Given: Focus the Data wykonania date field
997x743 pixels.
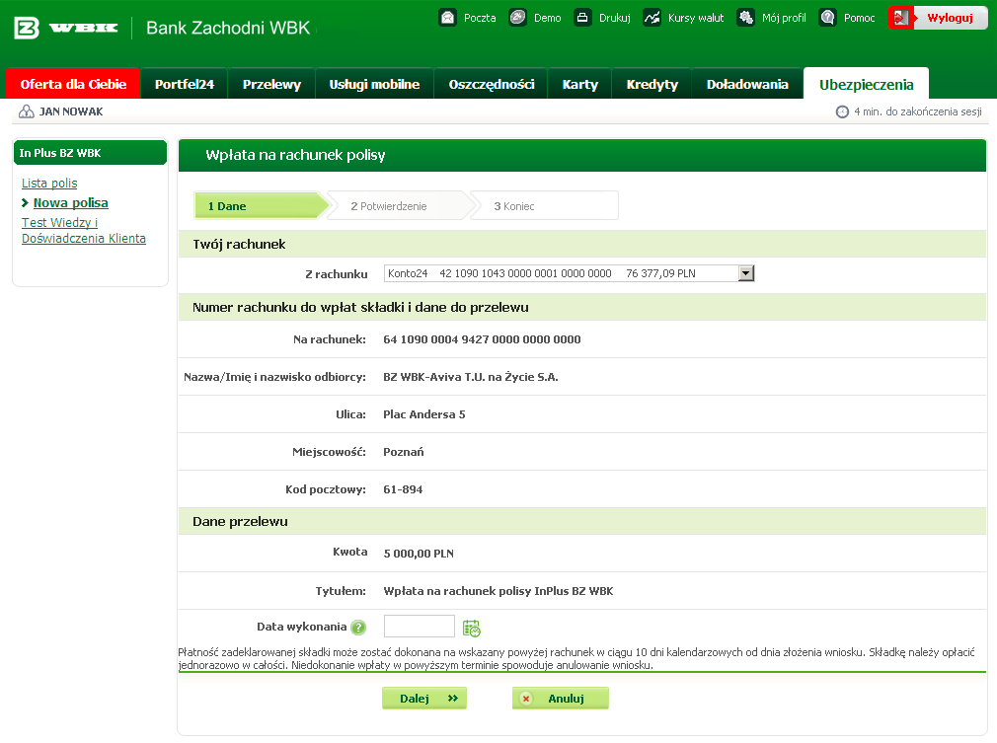Looking at the screenshot, I should pos(419,626).
